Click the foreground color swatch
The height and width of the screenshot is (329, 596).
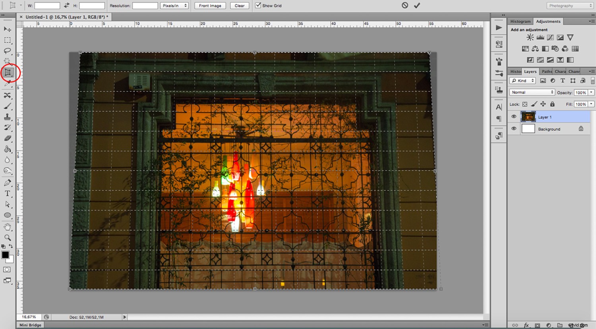coord(5,255)
